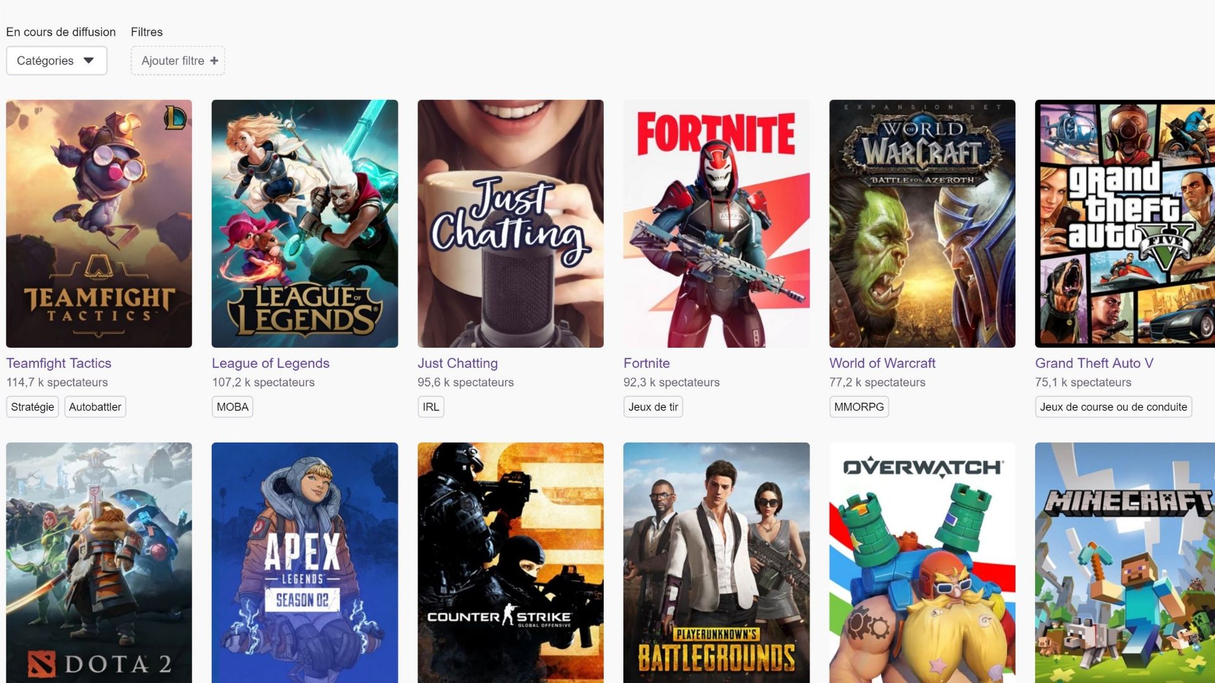This screenshot has width=1215, height=683.
Task: Select the Stratégie tag
Action: [x=32, y=407]
